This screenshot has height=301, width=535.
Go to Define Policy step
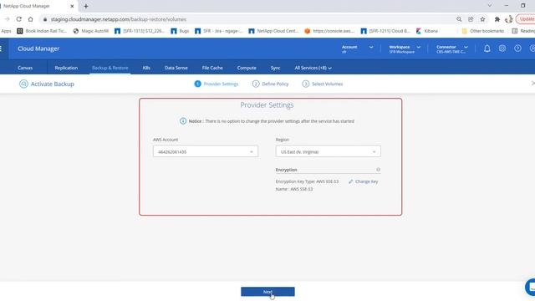[x=271, y=84]
